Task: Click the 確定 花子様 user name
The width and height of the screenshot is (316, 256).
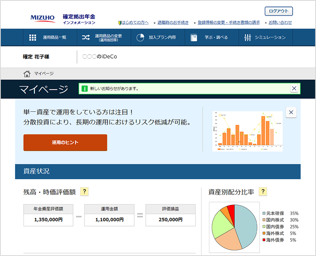Action: click(x=36, y=57)
